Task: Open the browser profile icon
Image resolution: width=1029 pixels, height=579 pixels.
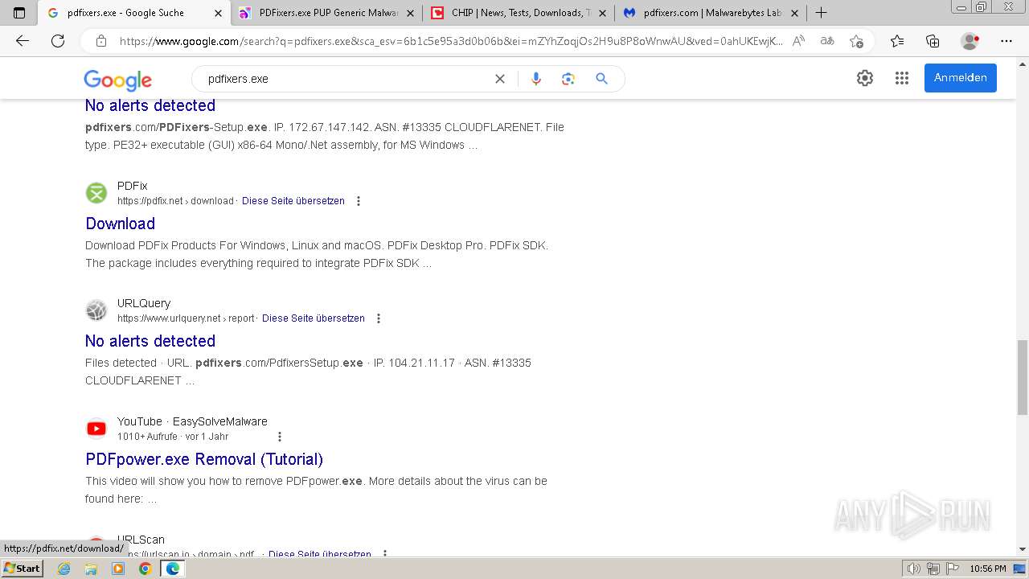Action: pyautogui.click(x=970, y=41)
